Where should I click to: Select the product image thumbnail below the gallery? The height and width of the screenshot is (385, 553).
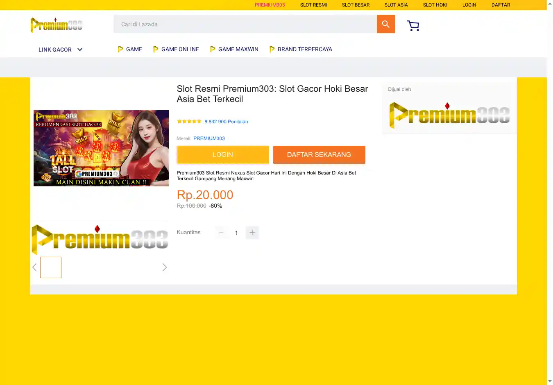51,267
